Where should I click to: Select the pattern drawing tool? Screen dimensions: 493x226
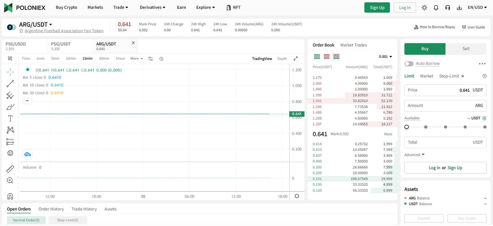[x=10, y=130]
